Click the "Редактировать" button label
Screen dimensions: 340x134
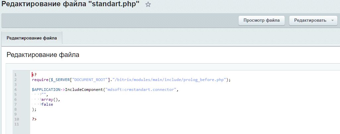pyautogui.click(x=310, y=20)
